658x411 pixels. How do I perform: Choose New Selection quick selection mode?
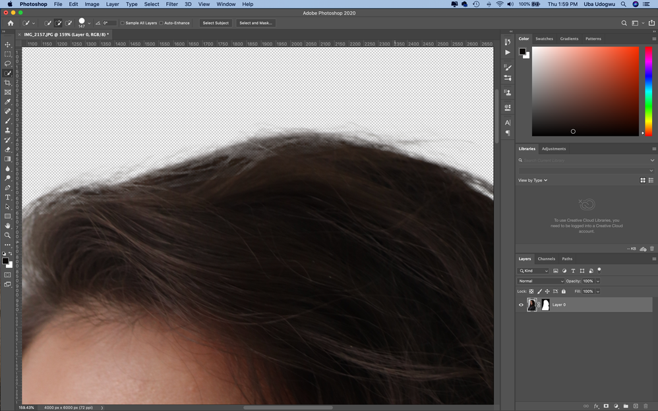48,23
